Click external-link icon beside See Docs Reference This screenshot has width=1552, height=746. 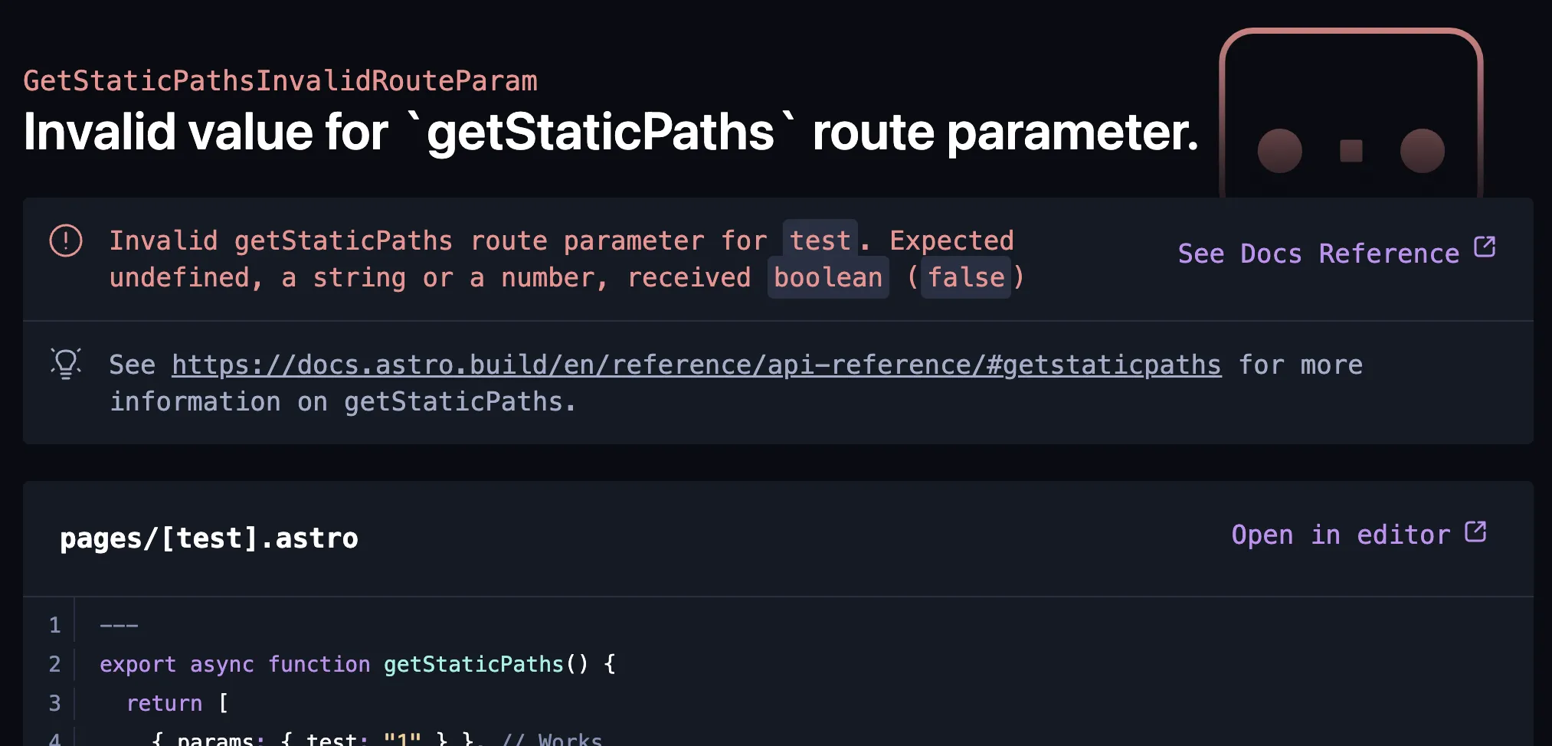[1485, 247]
